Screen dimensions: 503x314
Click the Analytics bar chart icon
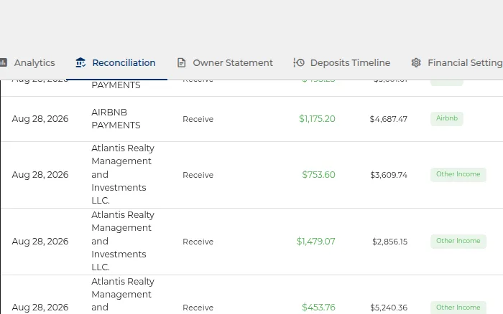[x=4, y=62]
